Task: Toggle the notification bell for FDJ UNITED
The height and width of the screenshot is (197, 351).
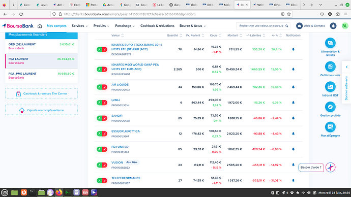Action: point(293,149)
